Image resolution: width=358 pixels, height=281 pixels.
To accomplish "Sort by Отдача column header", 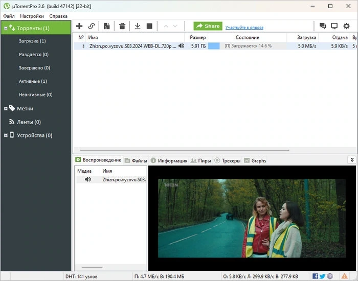I will point(334,37).
